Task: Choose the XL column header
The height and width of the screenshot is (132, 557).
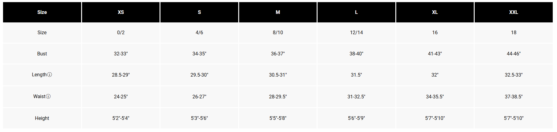Action: 435,12
